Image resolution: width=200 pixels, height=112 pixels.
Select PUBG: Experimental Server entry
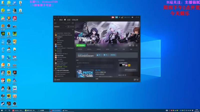pos(63,72)
